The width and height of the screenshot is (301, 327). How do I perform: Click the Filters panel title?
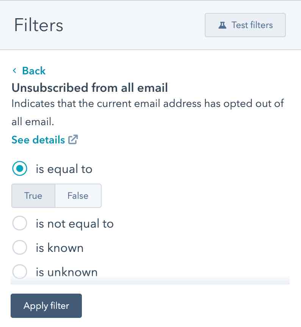[x=38, y=25]
